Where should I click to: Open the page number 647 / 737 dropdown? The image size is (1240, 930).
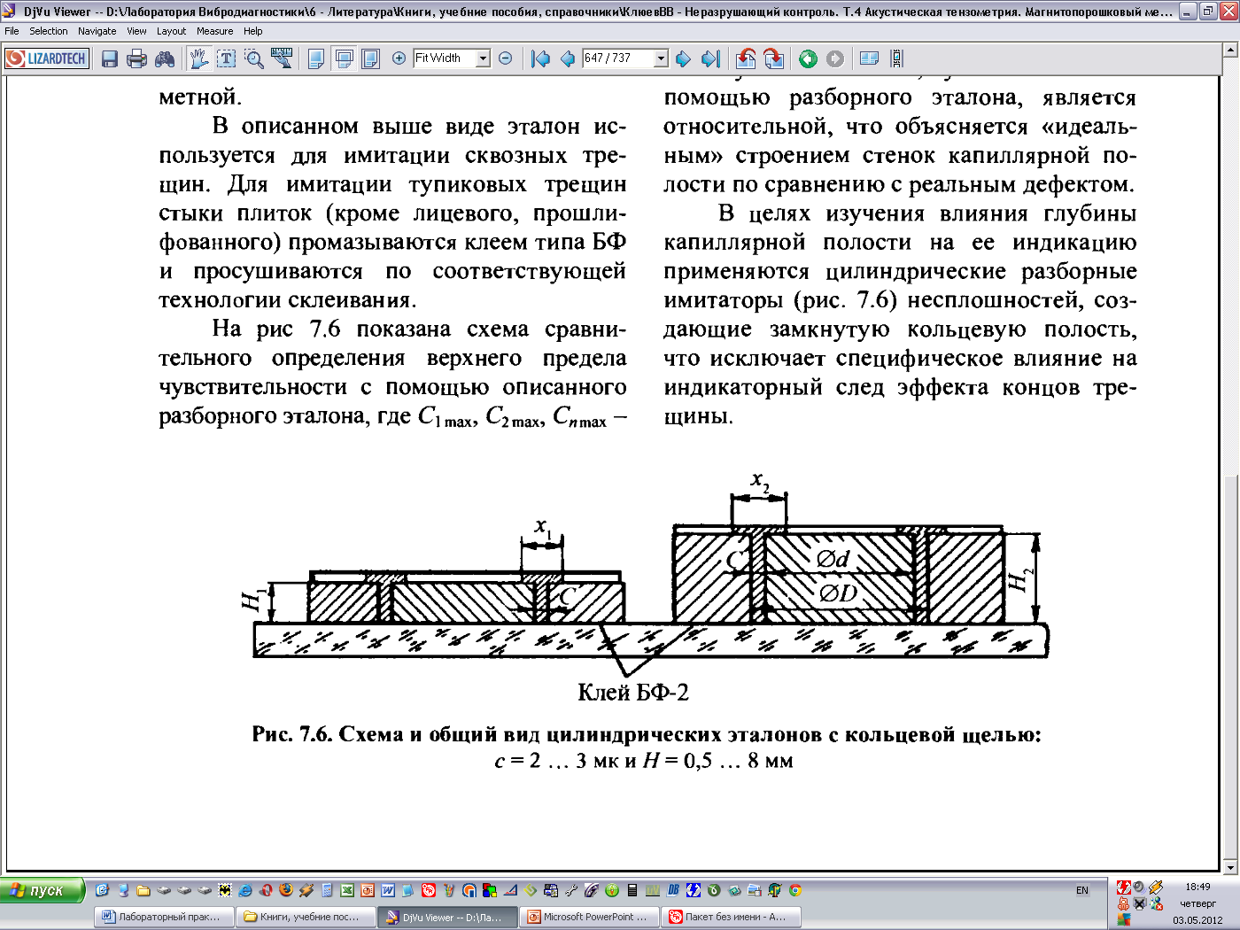point(661,58)
